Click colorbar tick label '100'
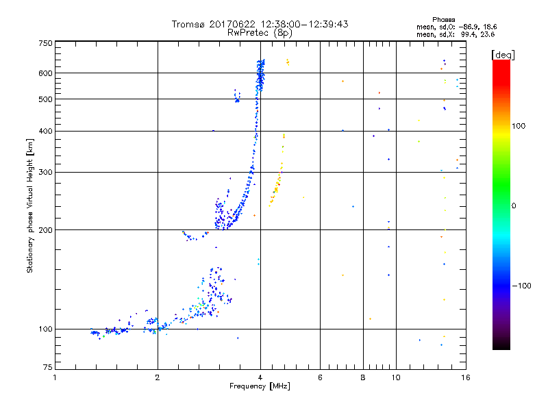 click(x=519, y=126)
